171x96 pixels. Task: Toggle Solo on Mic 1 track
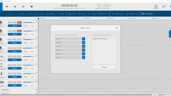click(x=10, y=22)
